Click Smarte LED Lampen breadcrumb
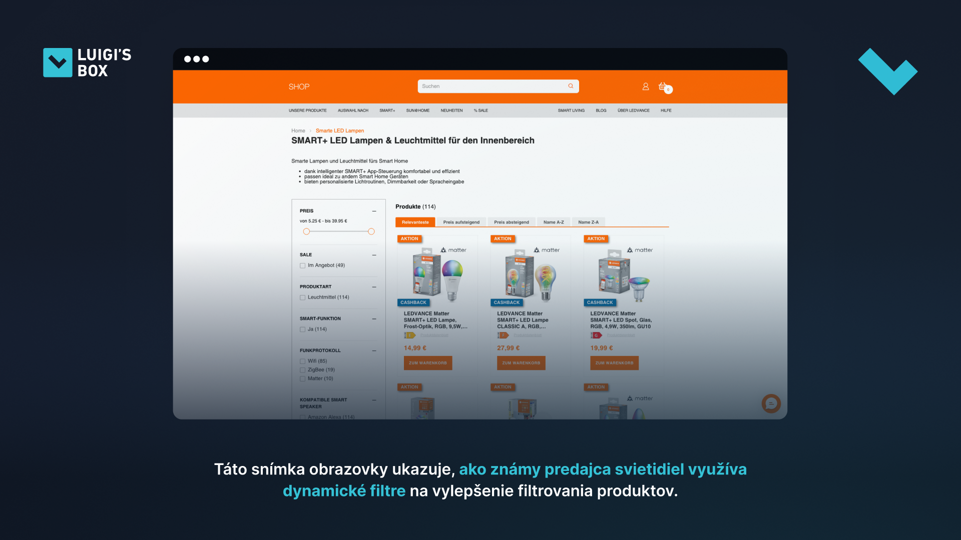 coord(339,130)
